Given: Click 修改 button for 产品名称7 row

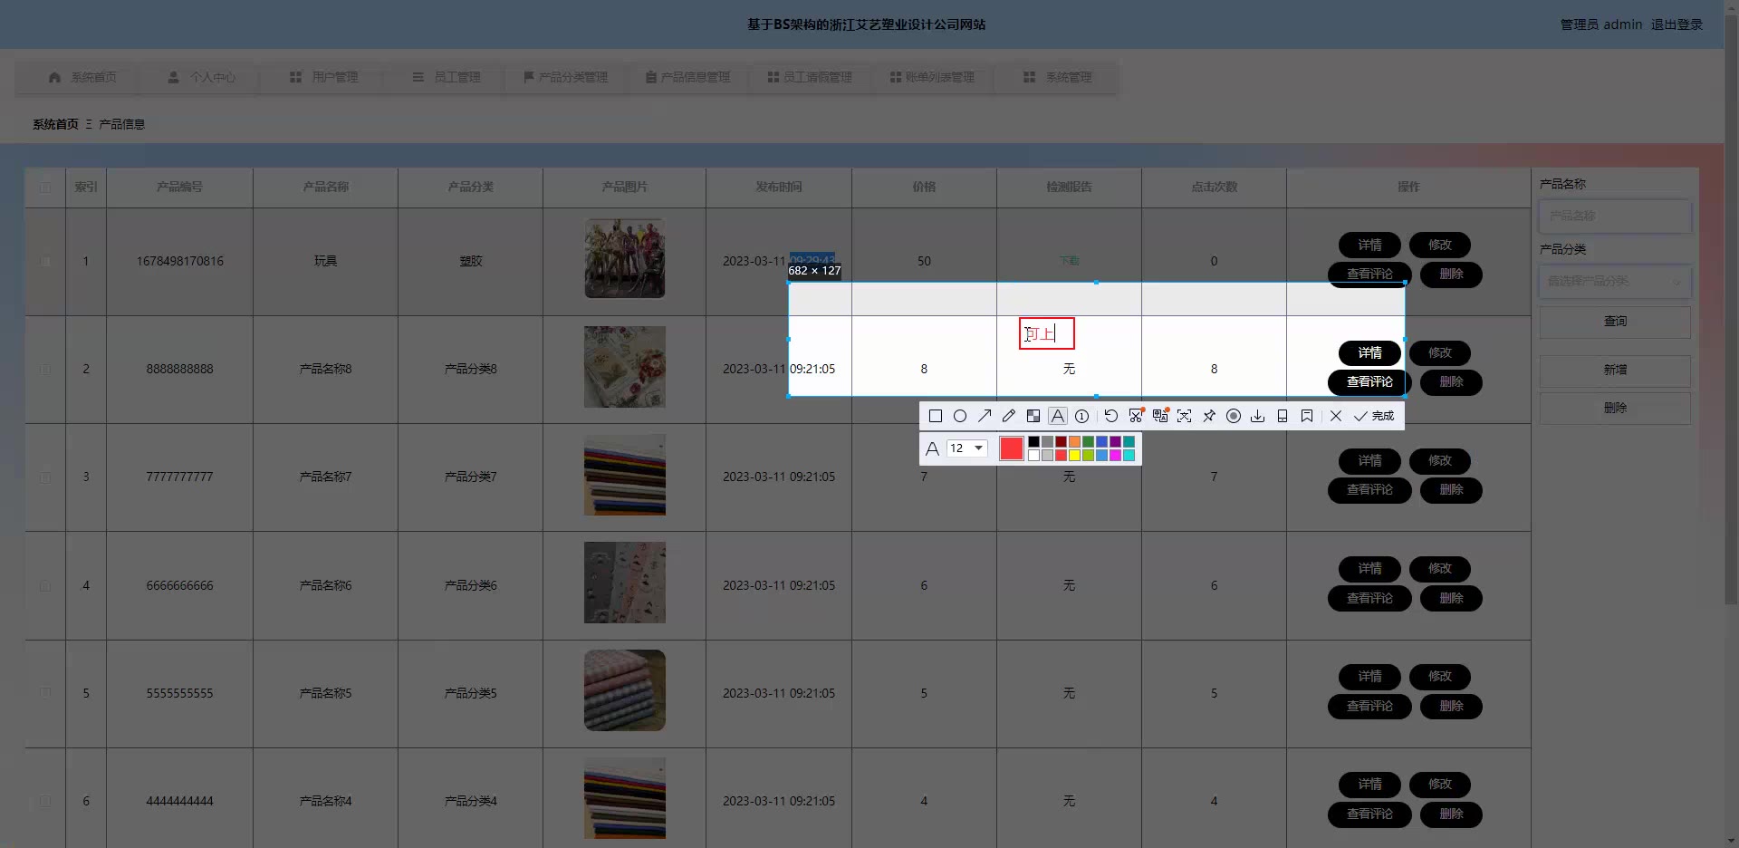Looking at the screenshot, I should (1440, 460).
